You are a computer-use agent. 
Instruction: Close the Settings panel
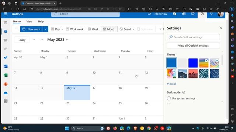pos(221,28)
